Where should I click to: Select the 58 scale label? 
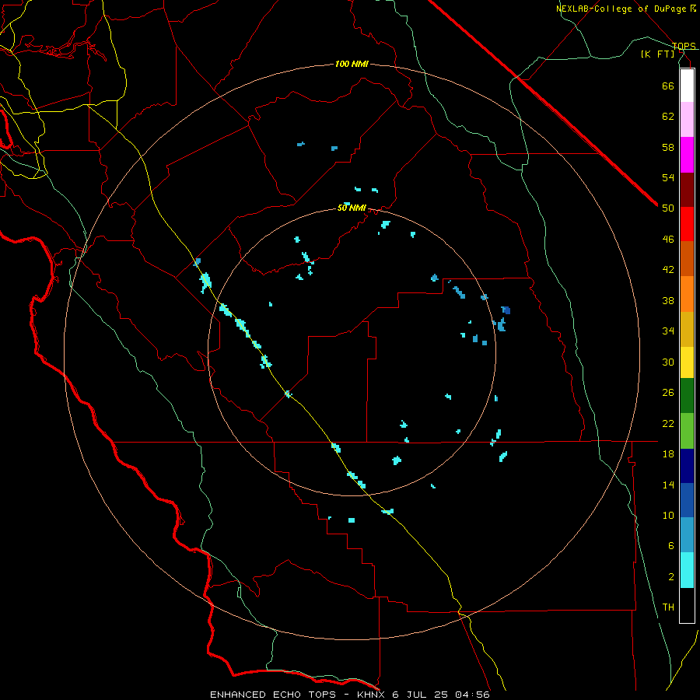(x=668, y=147)
